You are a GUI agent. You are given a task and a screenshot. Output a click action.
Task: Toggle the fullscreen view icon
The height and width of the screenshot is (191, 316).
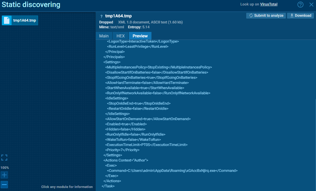click(4, 158)
